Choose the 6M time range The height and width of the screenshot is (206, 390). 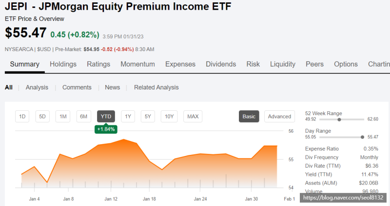click(83, 116)
